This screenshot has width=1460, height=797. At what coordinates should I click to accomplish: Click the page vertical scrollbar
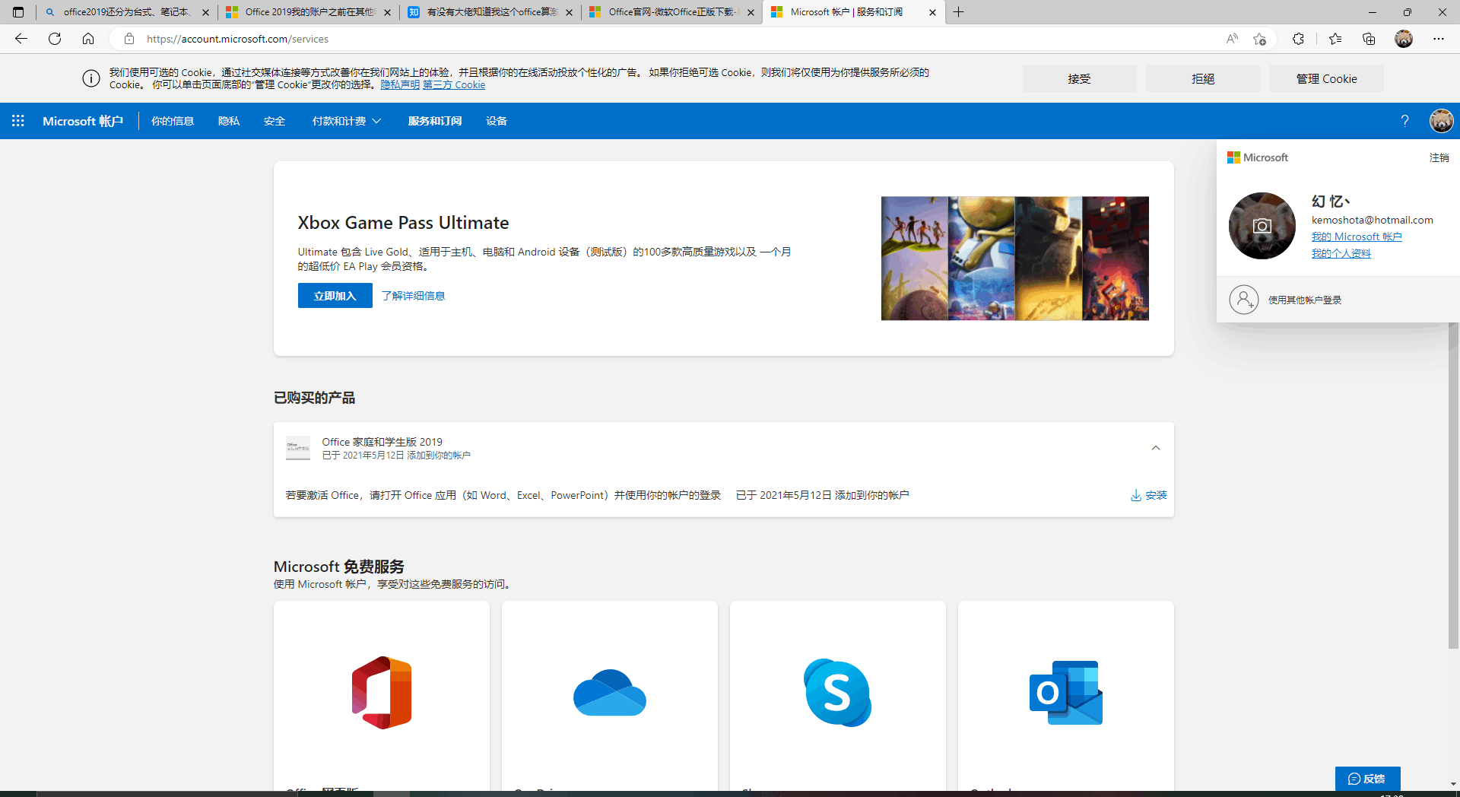pyautogui.click(x=1454, y=485)
